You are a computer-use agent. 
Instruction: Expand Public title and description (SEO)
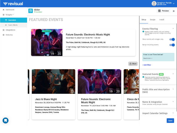(173, 89)
